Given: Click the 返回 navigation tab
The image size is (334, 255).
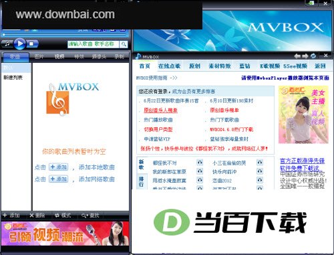Looking at the screenshot, I should [320, 66].
